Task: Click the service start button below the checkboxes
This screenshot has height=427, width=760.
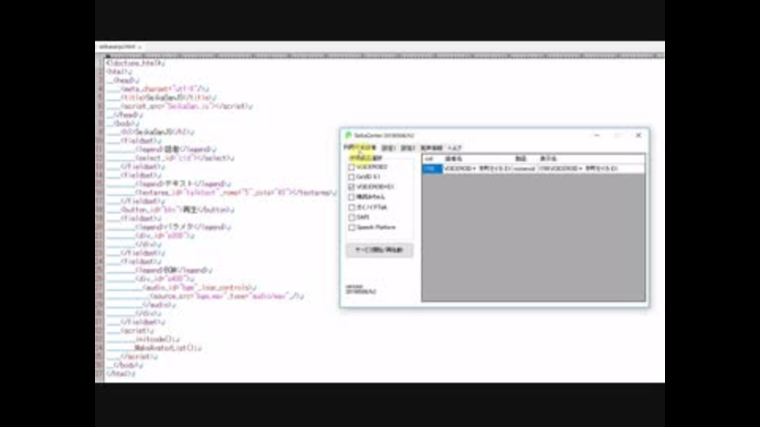Action: click(379, 251)
